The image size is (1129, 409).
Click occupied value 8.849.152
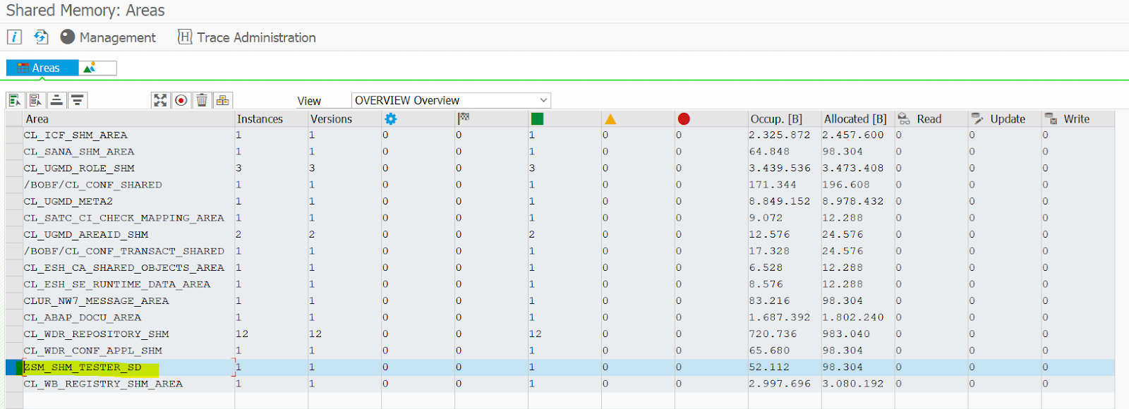tap(780, 202)
